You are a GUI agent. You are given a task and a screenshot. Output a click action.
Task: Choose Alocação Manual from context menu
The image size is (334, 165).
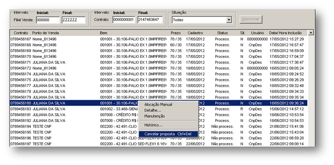tap(158, 104)
